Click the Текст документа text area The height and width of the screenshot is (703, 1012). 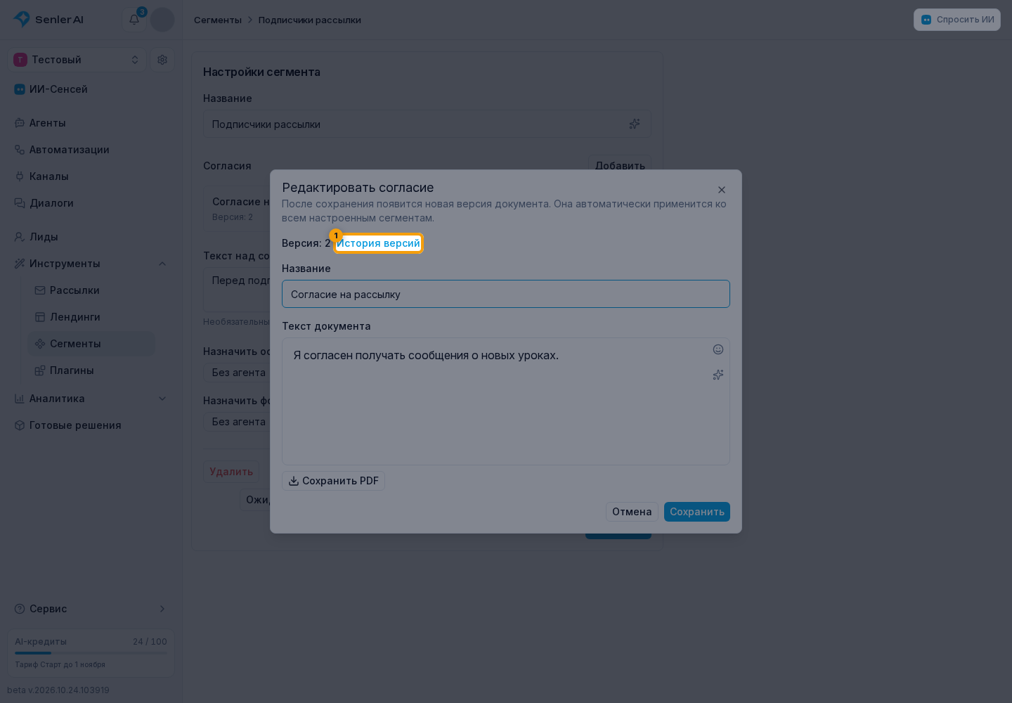(506, 401)
